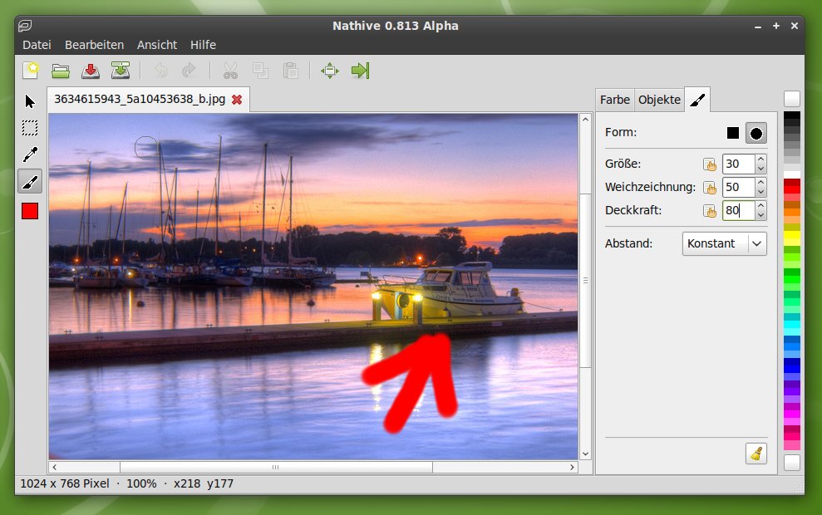This screenshot has width=822, height=515.
Task: Open the Bearbeiten menu
Action: (x=95, y=45)
